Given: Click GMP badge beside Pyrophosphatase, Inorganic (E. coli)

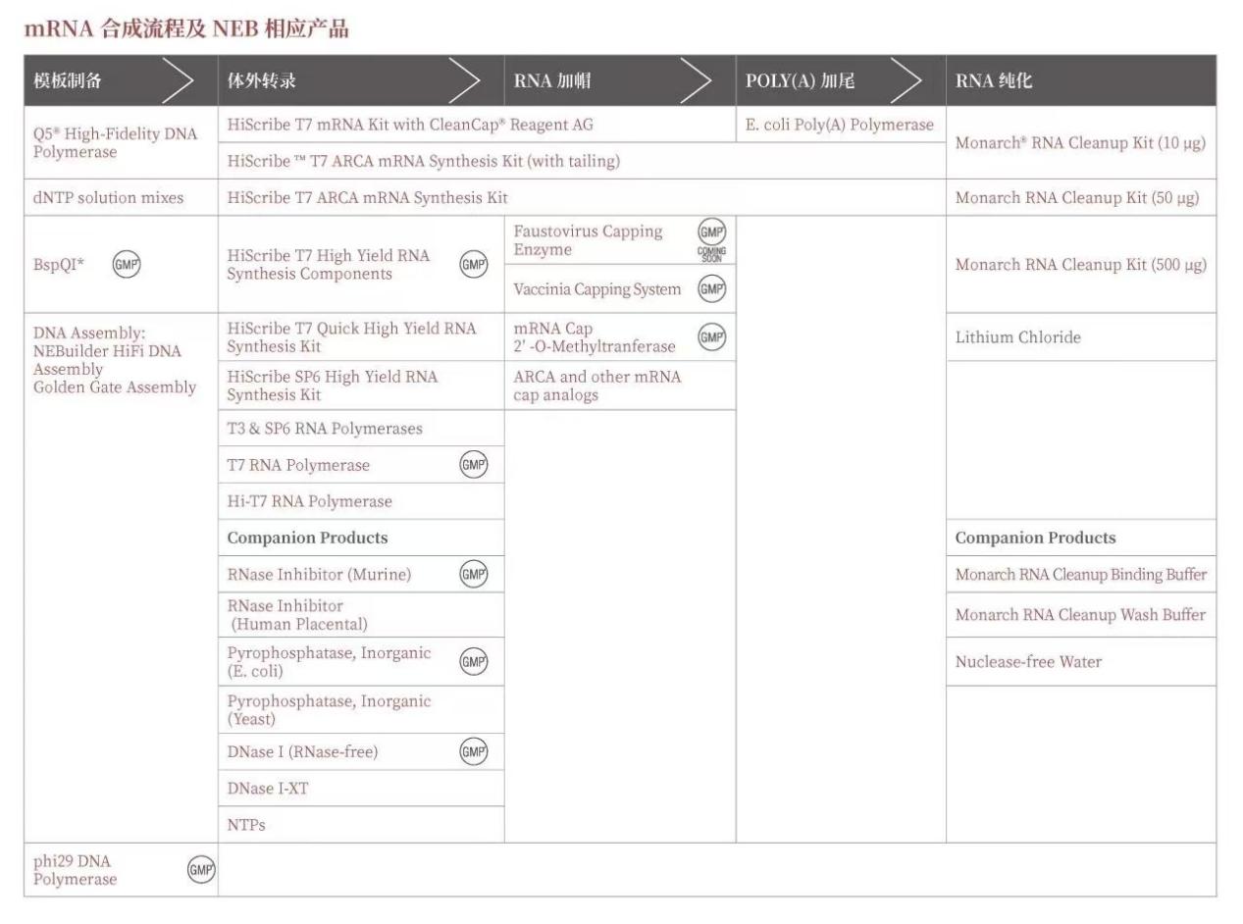Looking at the screenshot, I should pyautogui.click(x=474, y=662).
